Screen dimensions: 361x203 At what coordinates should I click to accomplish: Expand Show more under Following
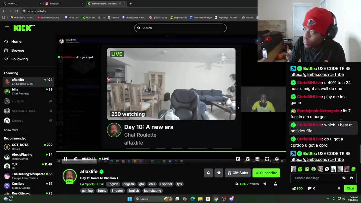point(11,130)
